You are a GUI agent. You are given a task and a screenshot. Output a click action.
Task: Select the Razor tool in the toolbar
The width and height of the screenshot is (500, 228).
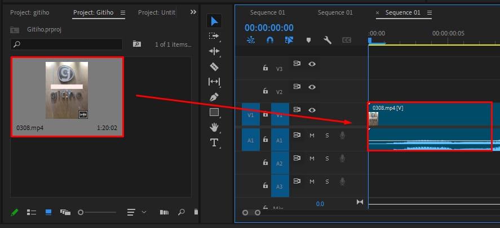214,66
